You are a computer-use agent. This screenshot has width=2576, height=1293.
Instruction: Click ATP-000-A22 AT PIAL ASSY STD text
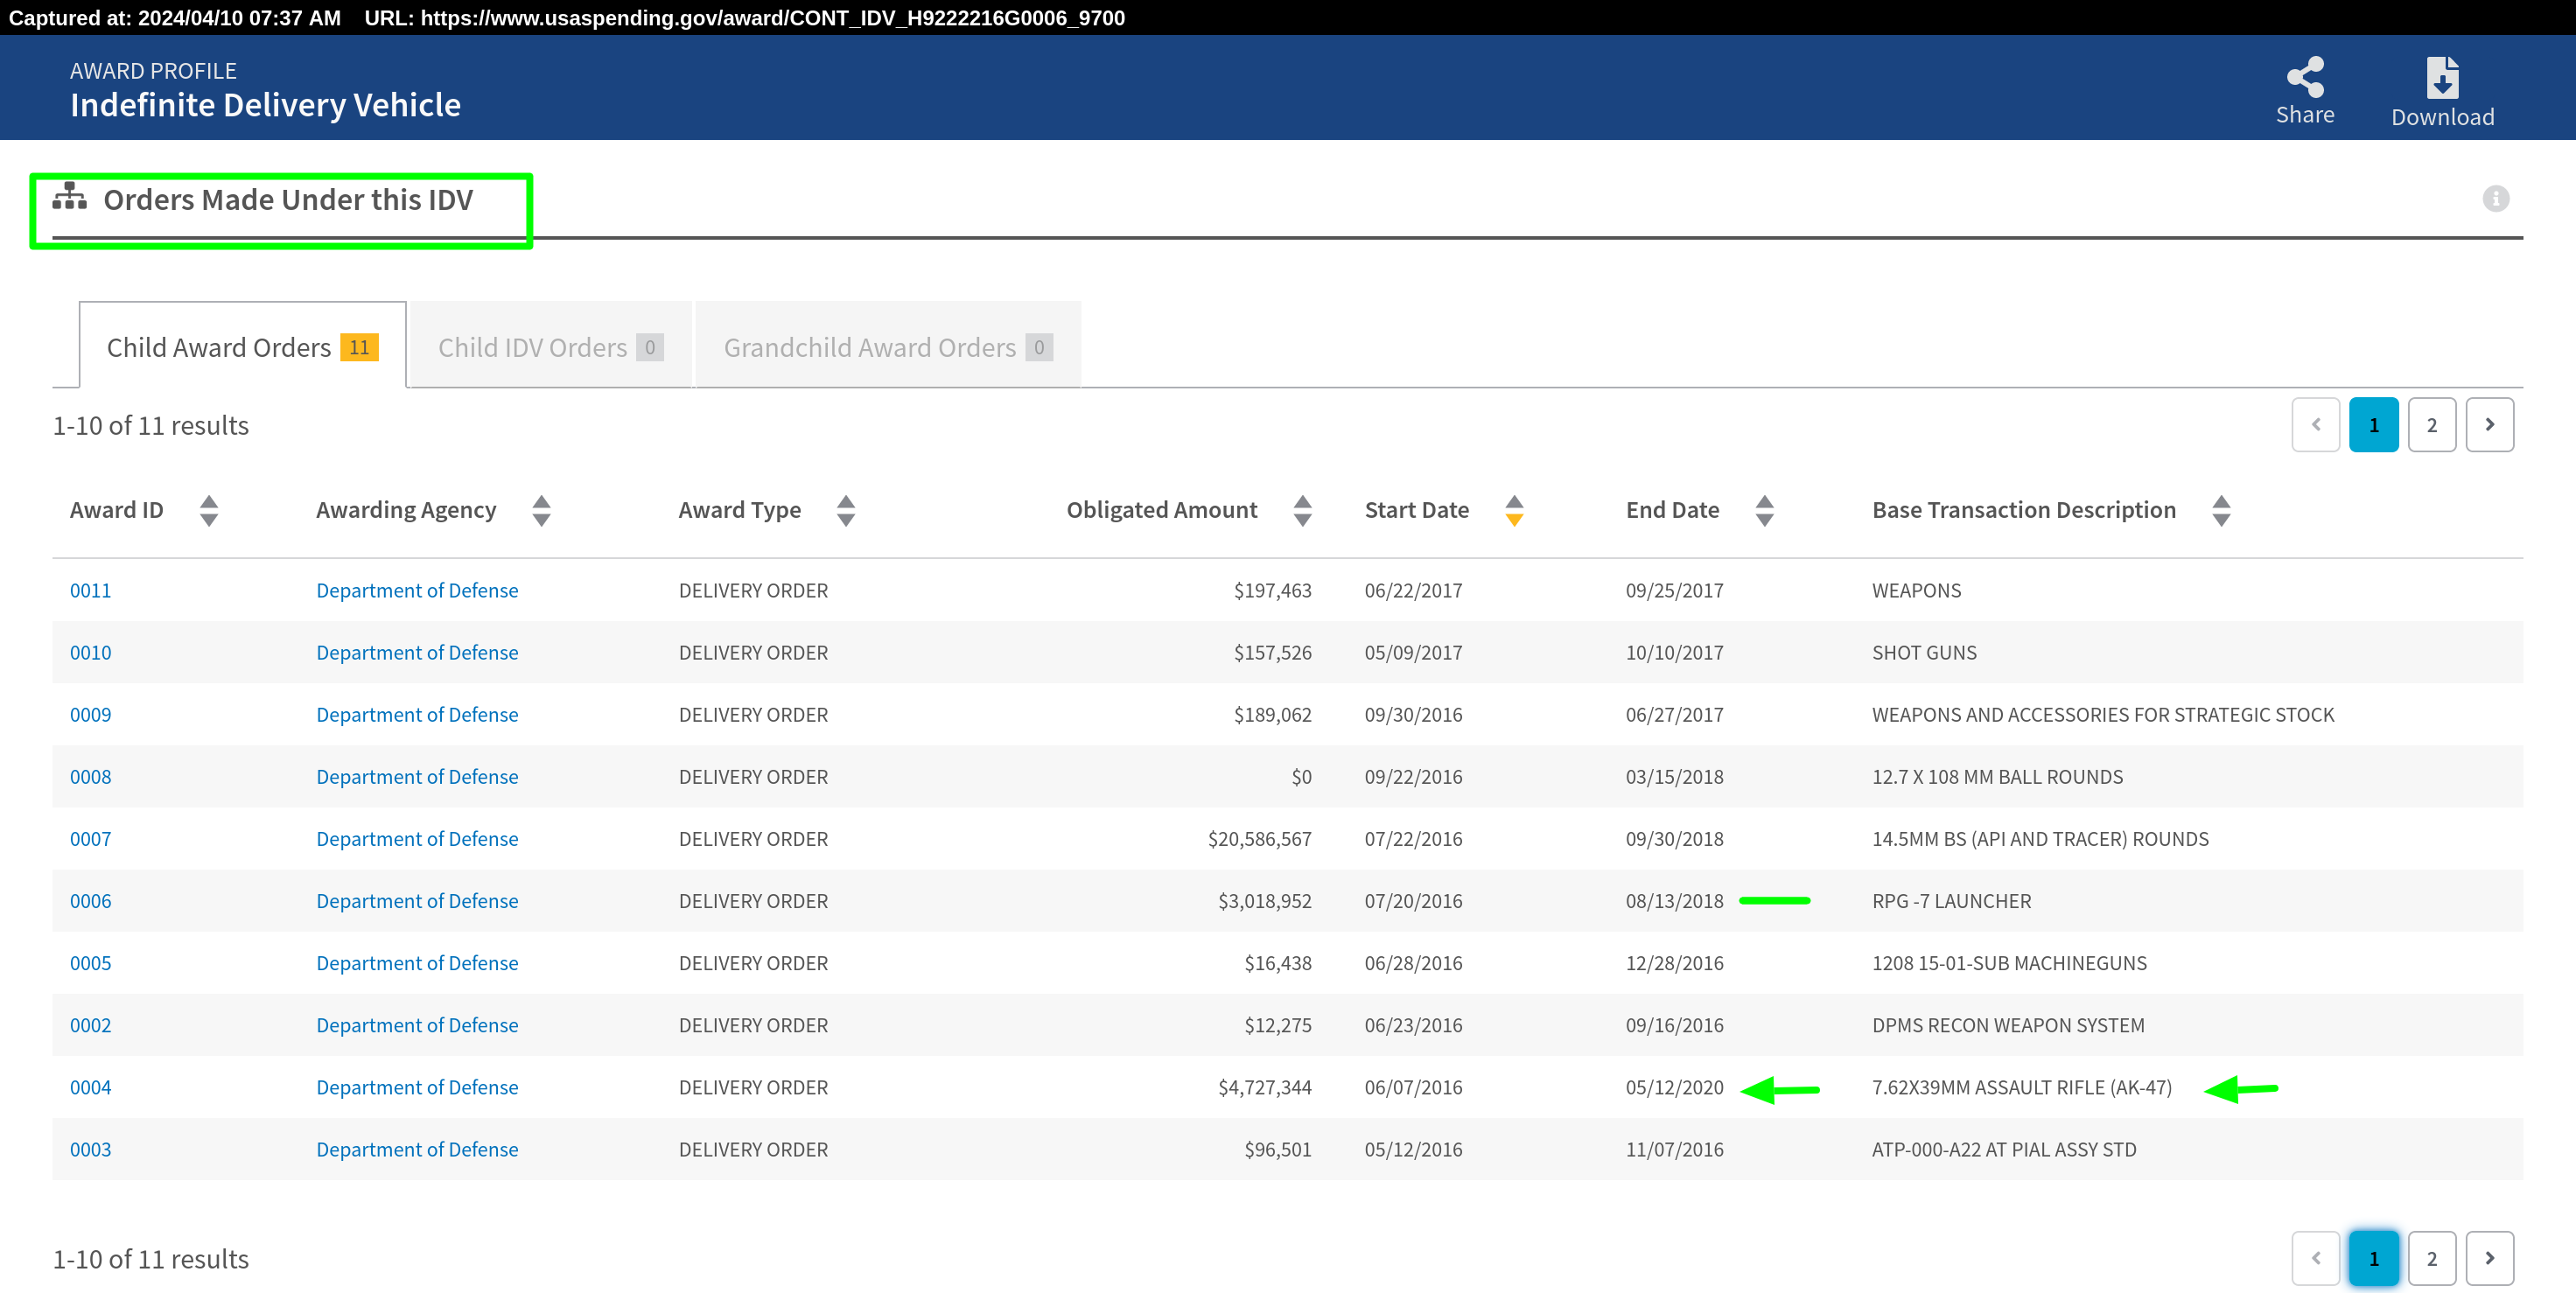tap(2004, 1149)
